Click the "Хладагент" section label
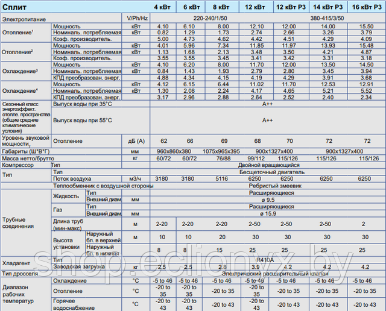The width and height of the screenshot is (386, 311). (16, 263)
